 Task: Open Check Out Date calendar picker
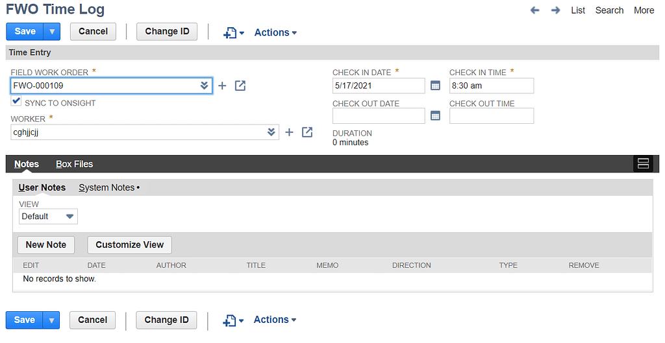click(x=435, y=115)
